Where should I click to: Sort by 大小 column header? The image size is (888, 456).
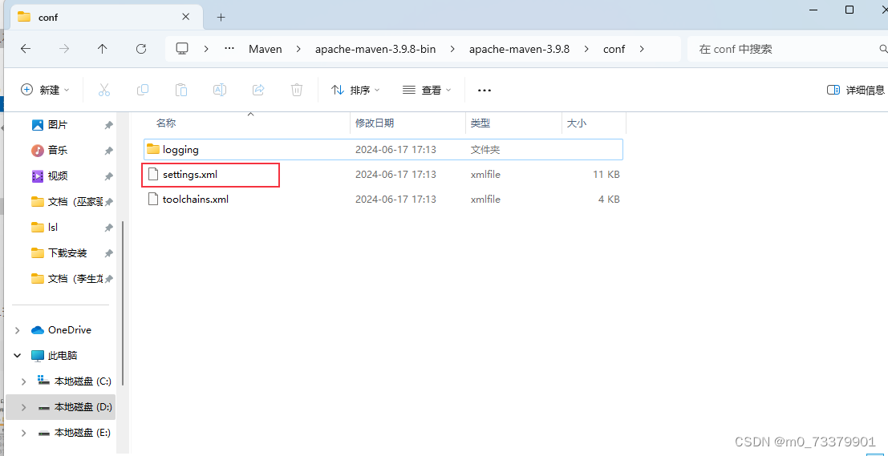tap(577, 123)
